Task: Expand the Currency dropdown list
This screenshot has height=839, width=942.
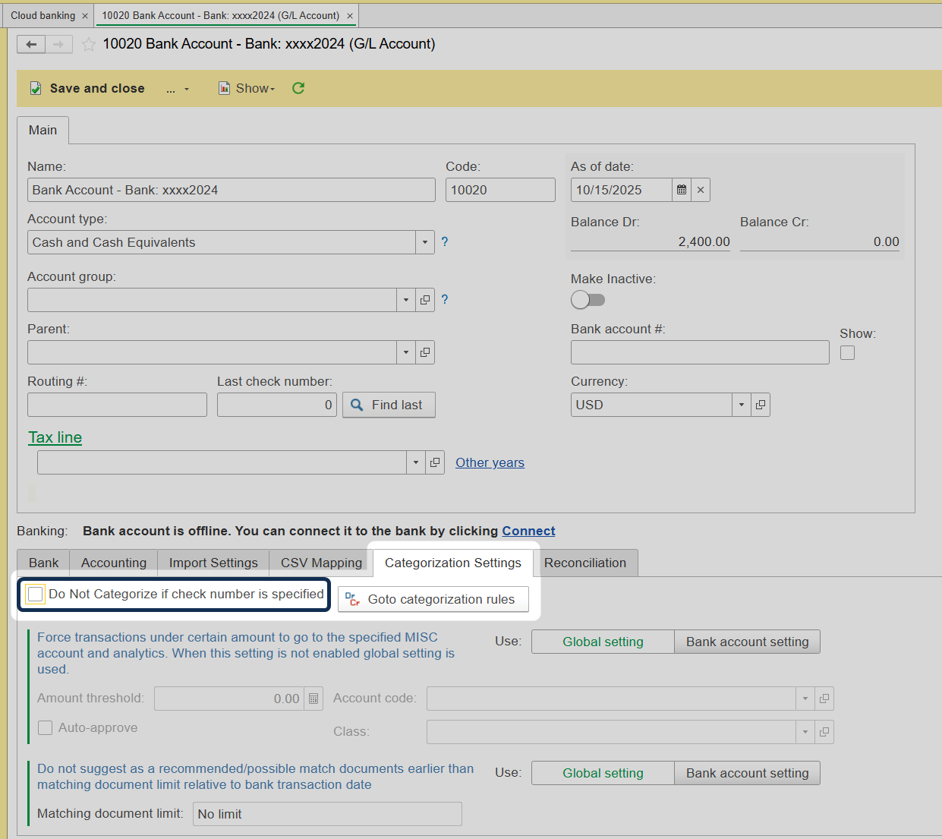Action: (x=742, y=405)
